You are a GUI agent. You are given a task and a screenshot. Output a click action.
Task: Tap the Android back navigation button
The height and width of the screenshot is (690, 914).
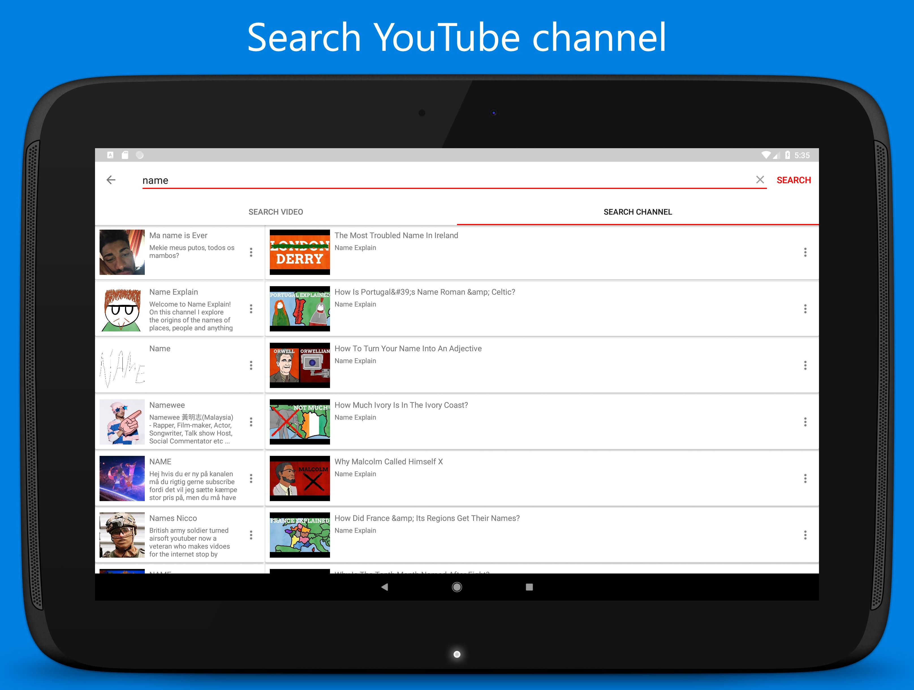pos(384,587)
